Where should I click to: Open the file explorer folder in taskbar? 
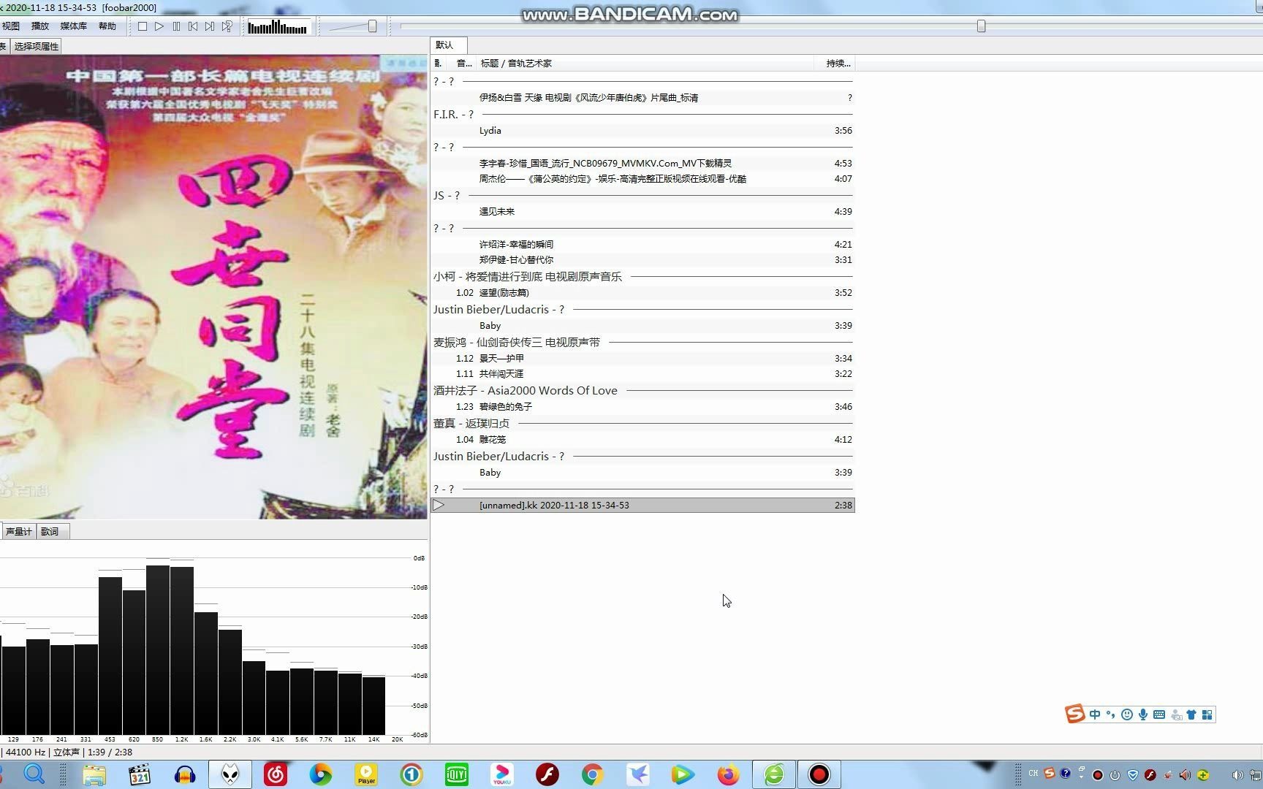tap(94, 774)
